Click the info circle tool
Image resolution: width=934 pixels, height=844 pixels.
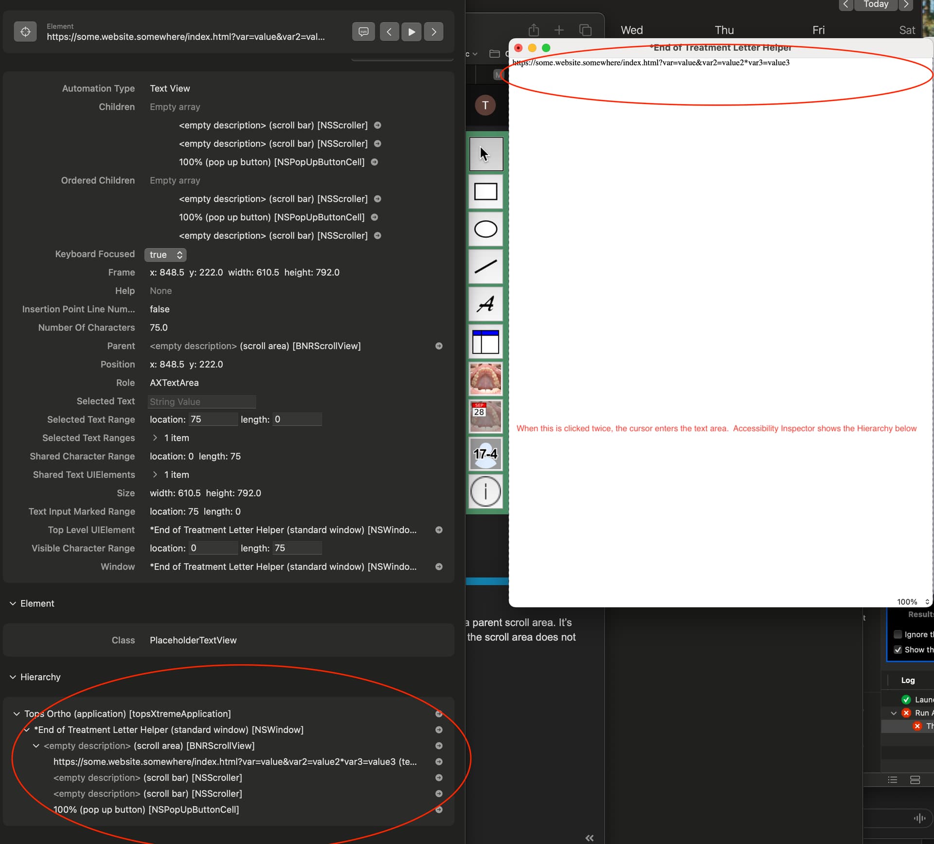[x=485, y=491]
